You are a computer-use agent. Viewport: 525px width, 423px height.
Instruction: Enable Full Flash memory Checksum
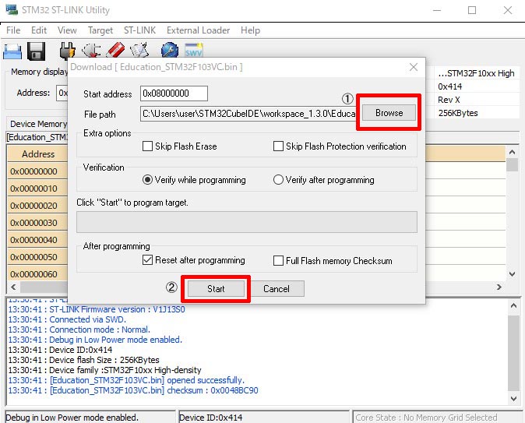pos(278,260)
